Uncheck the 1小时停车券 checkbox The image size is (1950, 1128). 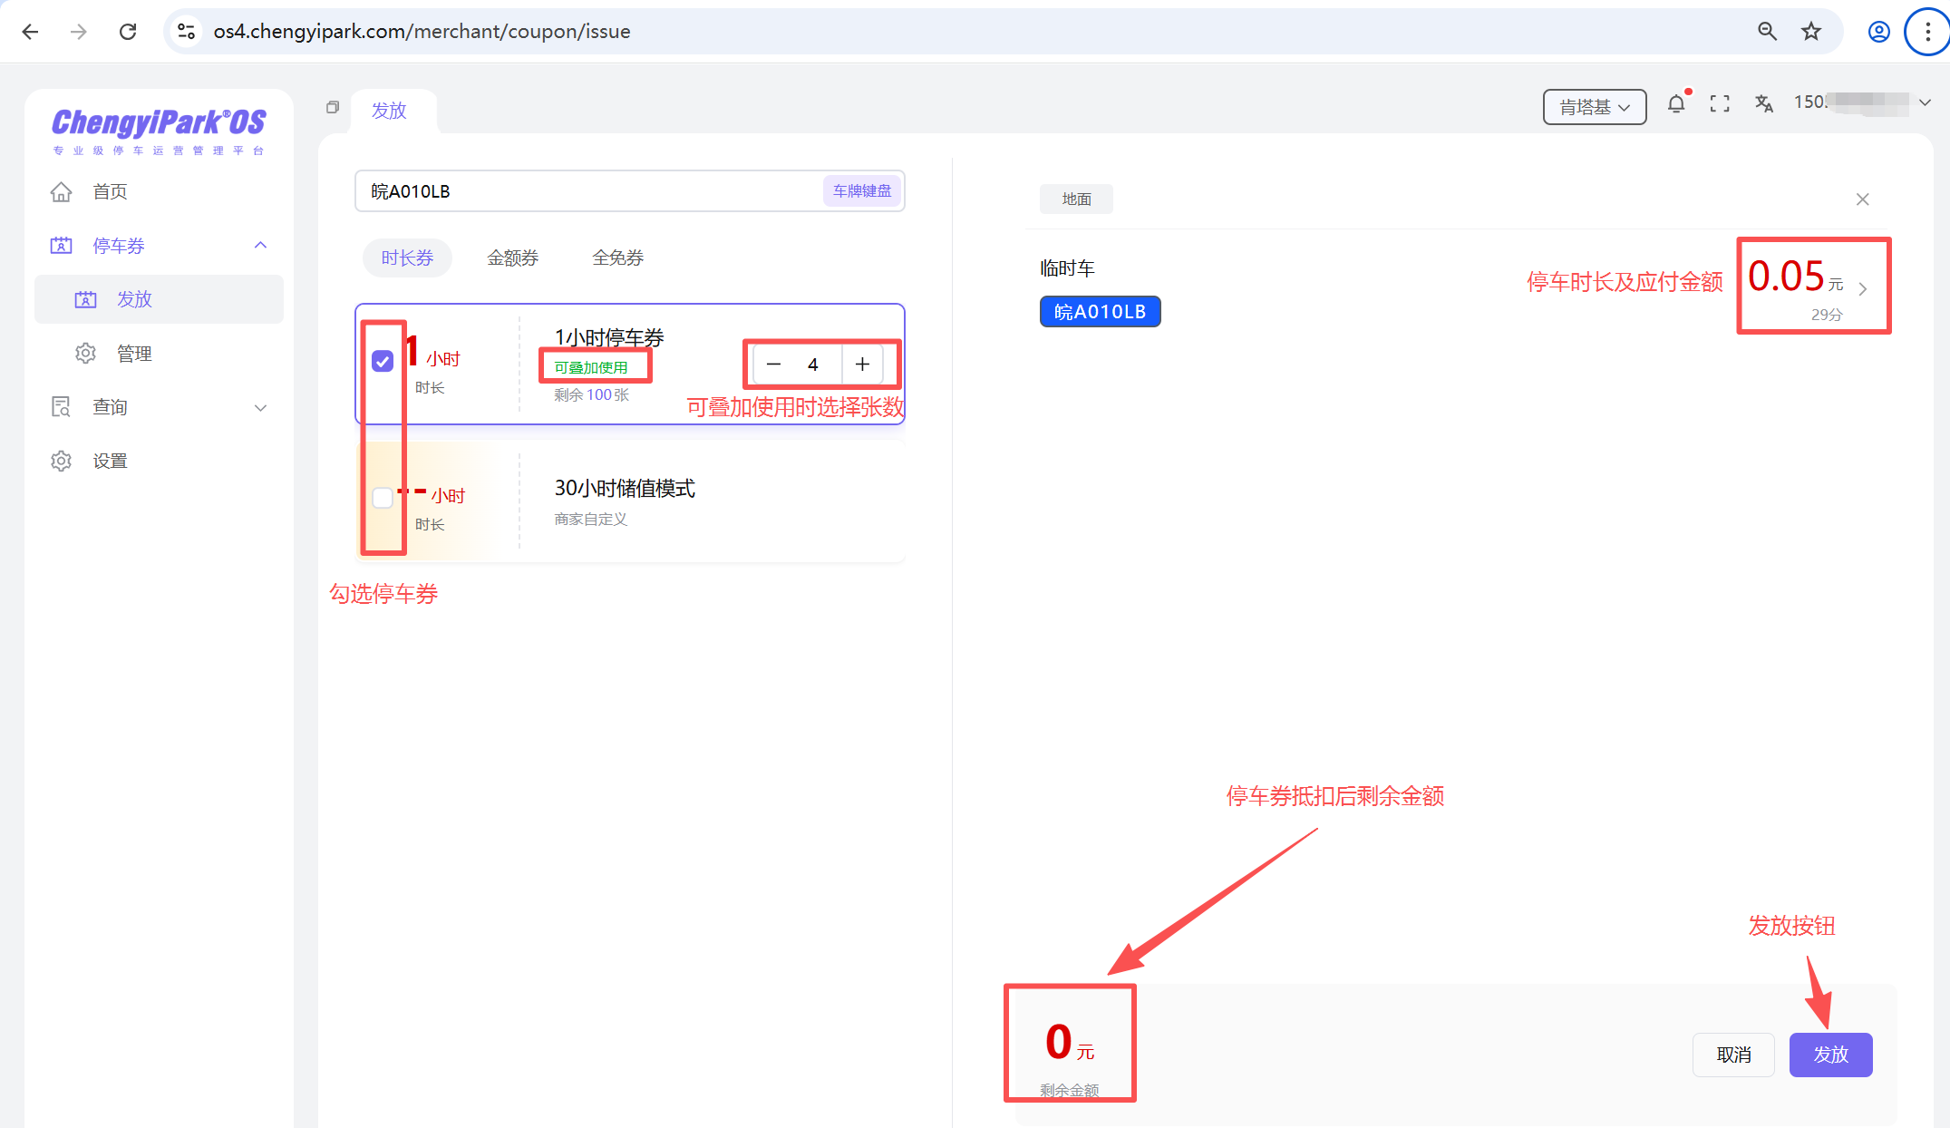[x=383, y=361]
